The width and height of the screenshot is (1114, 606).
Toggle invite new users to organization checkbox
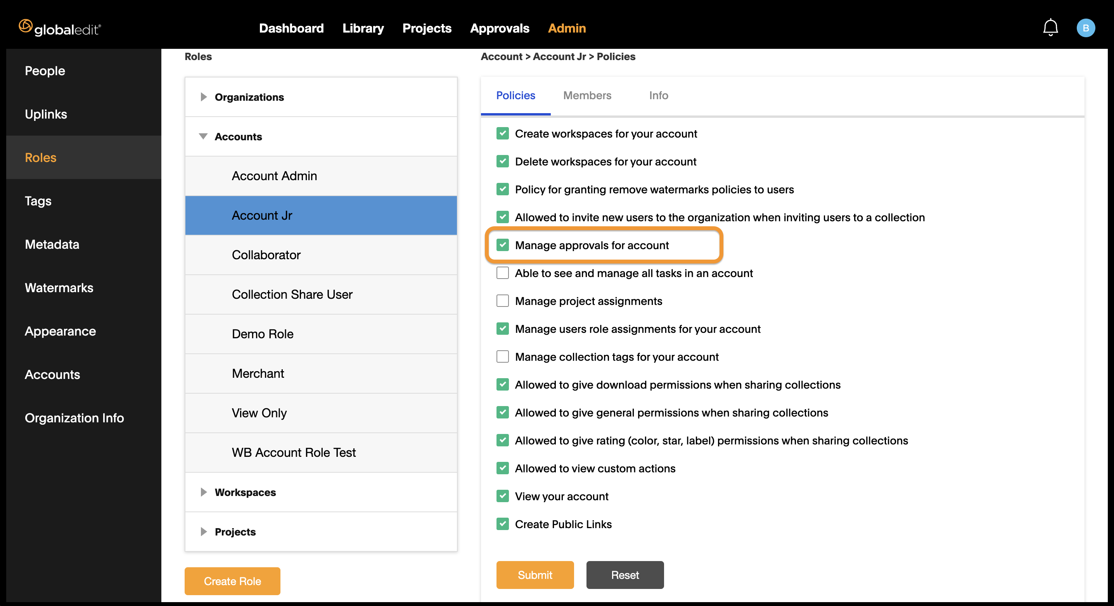click(503, 217)
